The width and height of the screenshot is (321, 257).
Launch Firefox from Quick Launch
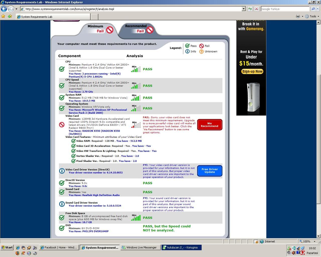(x=18, y=253)
